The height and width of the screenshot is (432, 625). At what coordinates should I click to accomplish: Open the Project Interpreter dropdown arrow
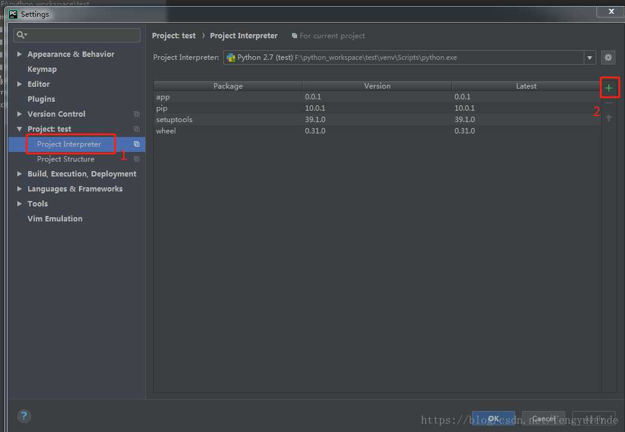pyautogui.click(x=590, y=58)
